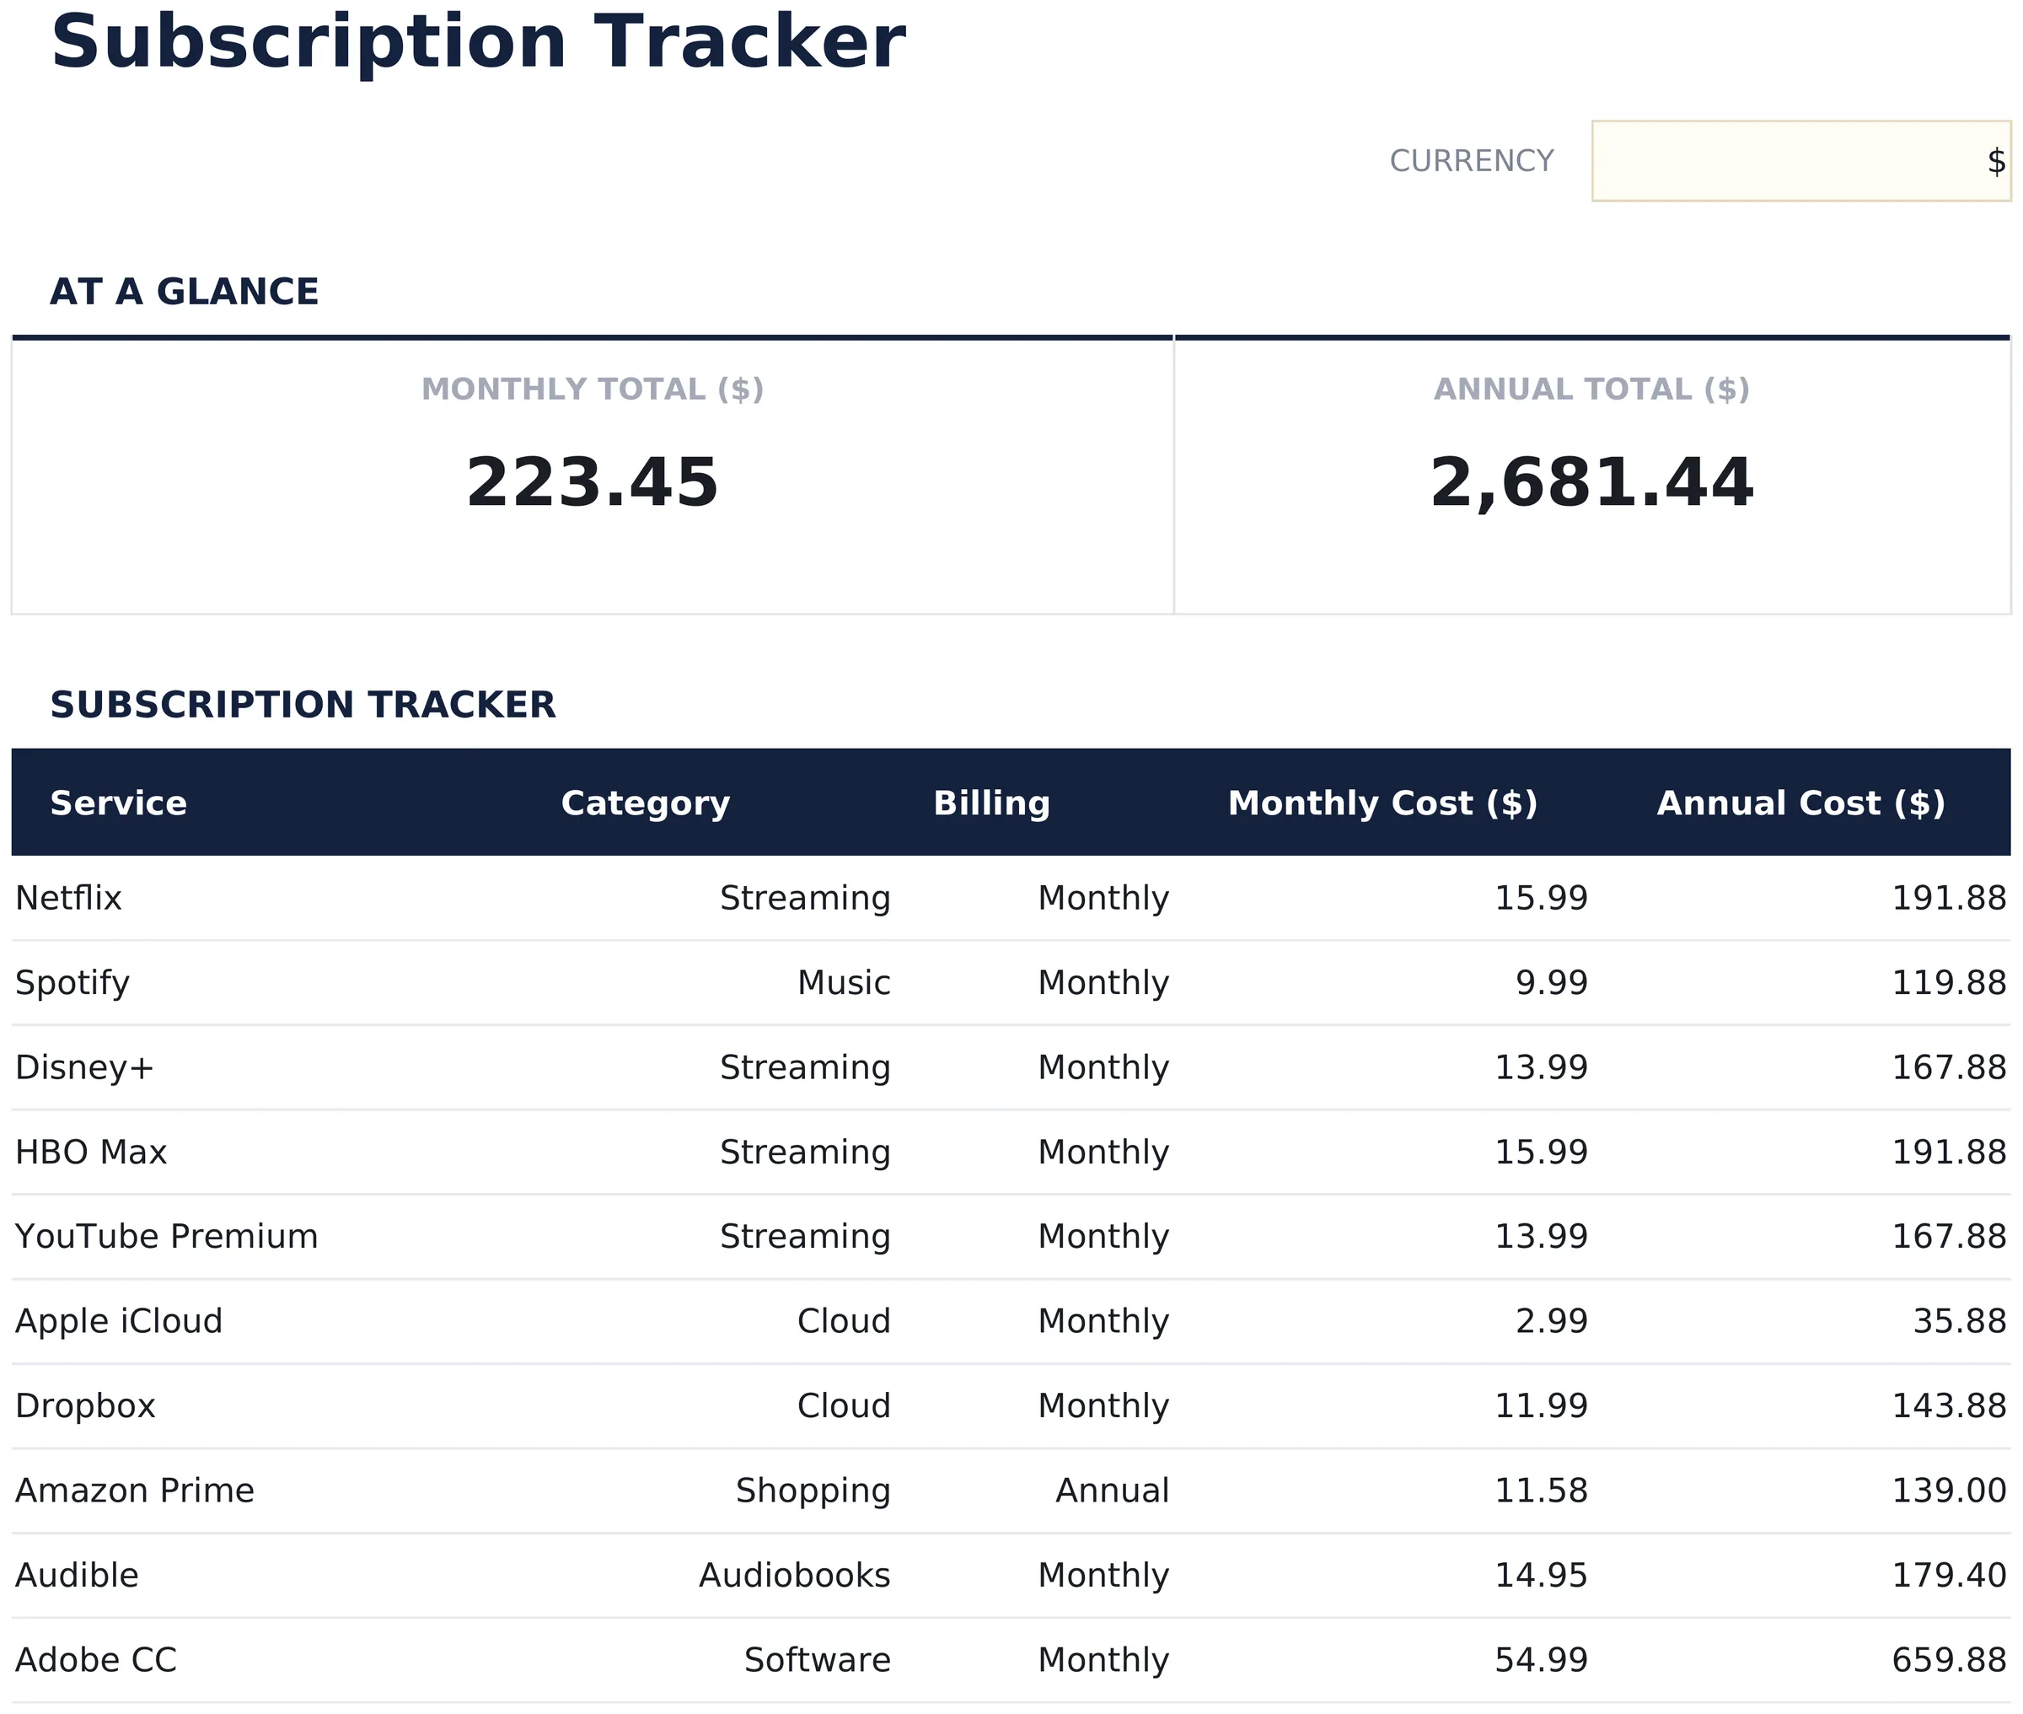Screen dimensions: 2023x1714
Task: Select Apple iCloud's Cloud category cell
Action: click(844, 1321)
